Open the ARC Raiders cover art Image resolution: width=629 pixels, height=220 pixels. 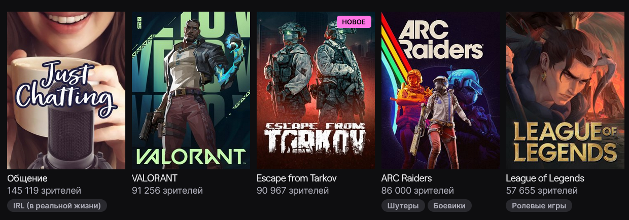coord(440,90)
